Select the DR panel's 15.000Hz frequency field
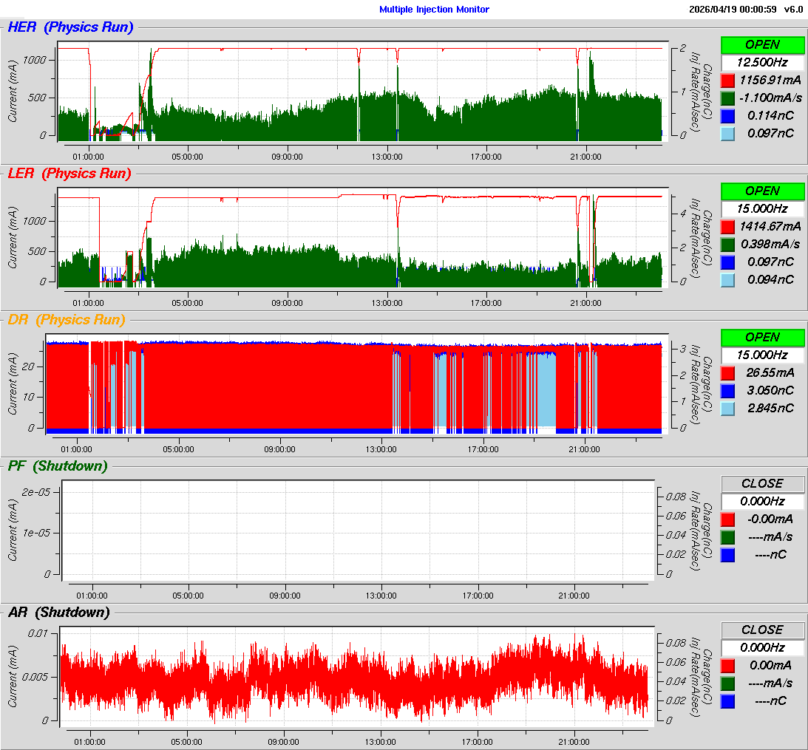Viewport: 808px width, 750px height. pyautogui.click(x=762, y=355)
